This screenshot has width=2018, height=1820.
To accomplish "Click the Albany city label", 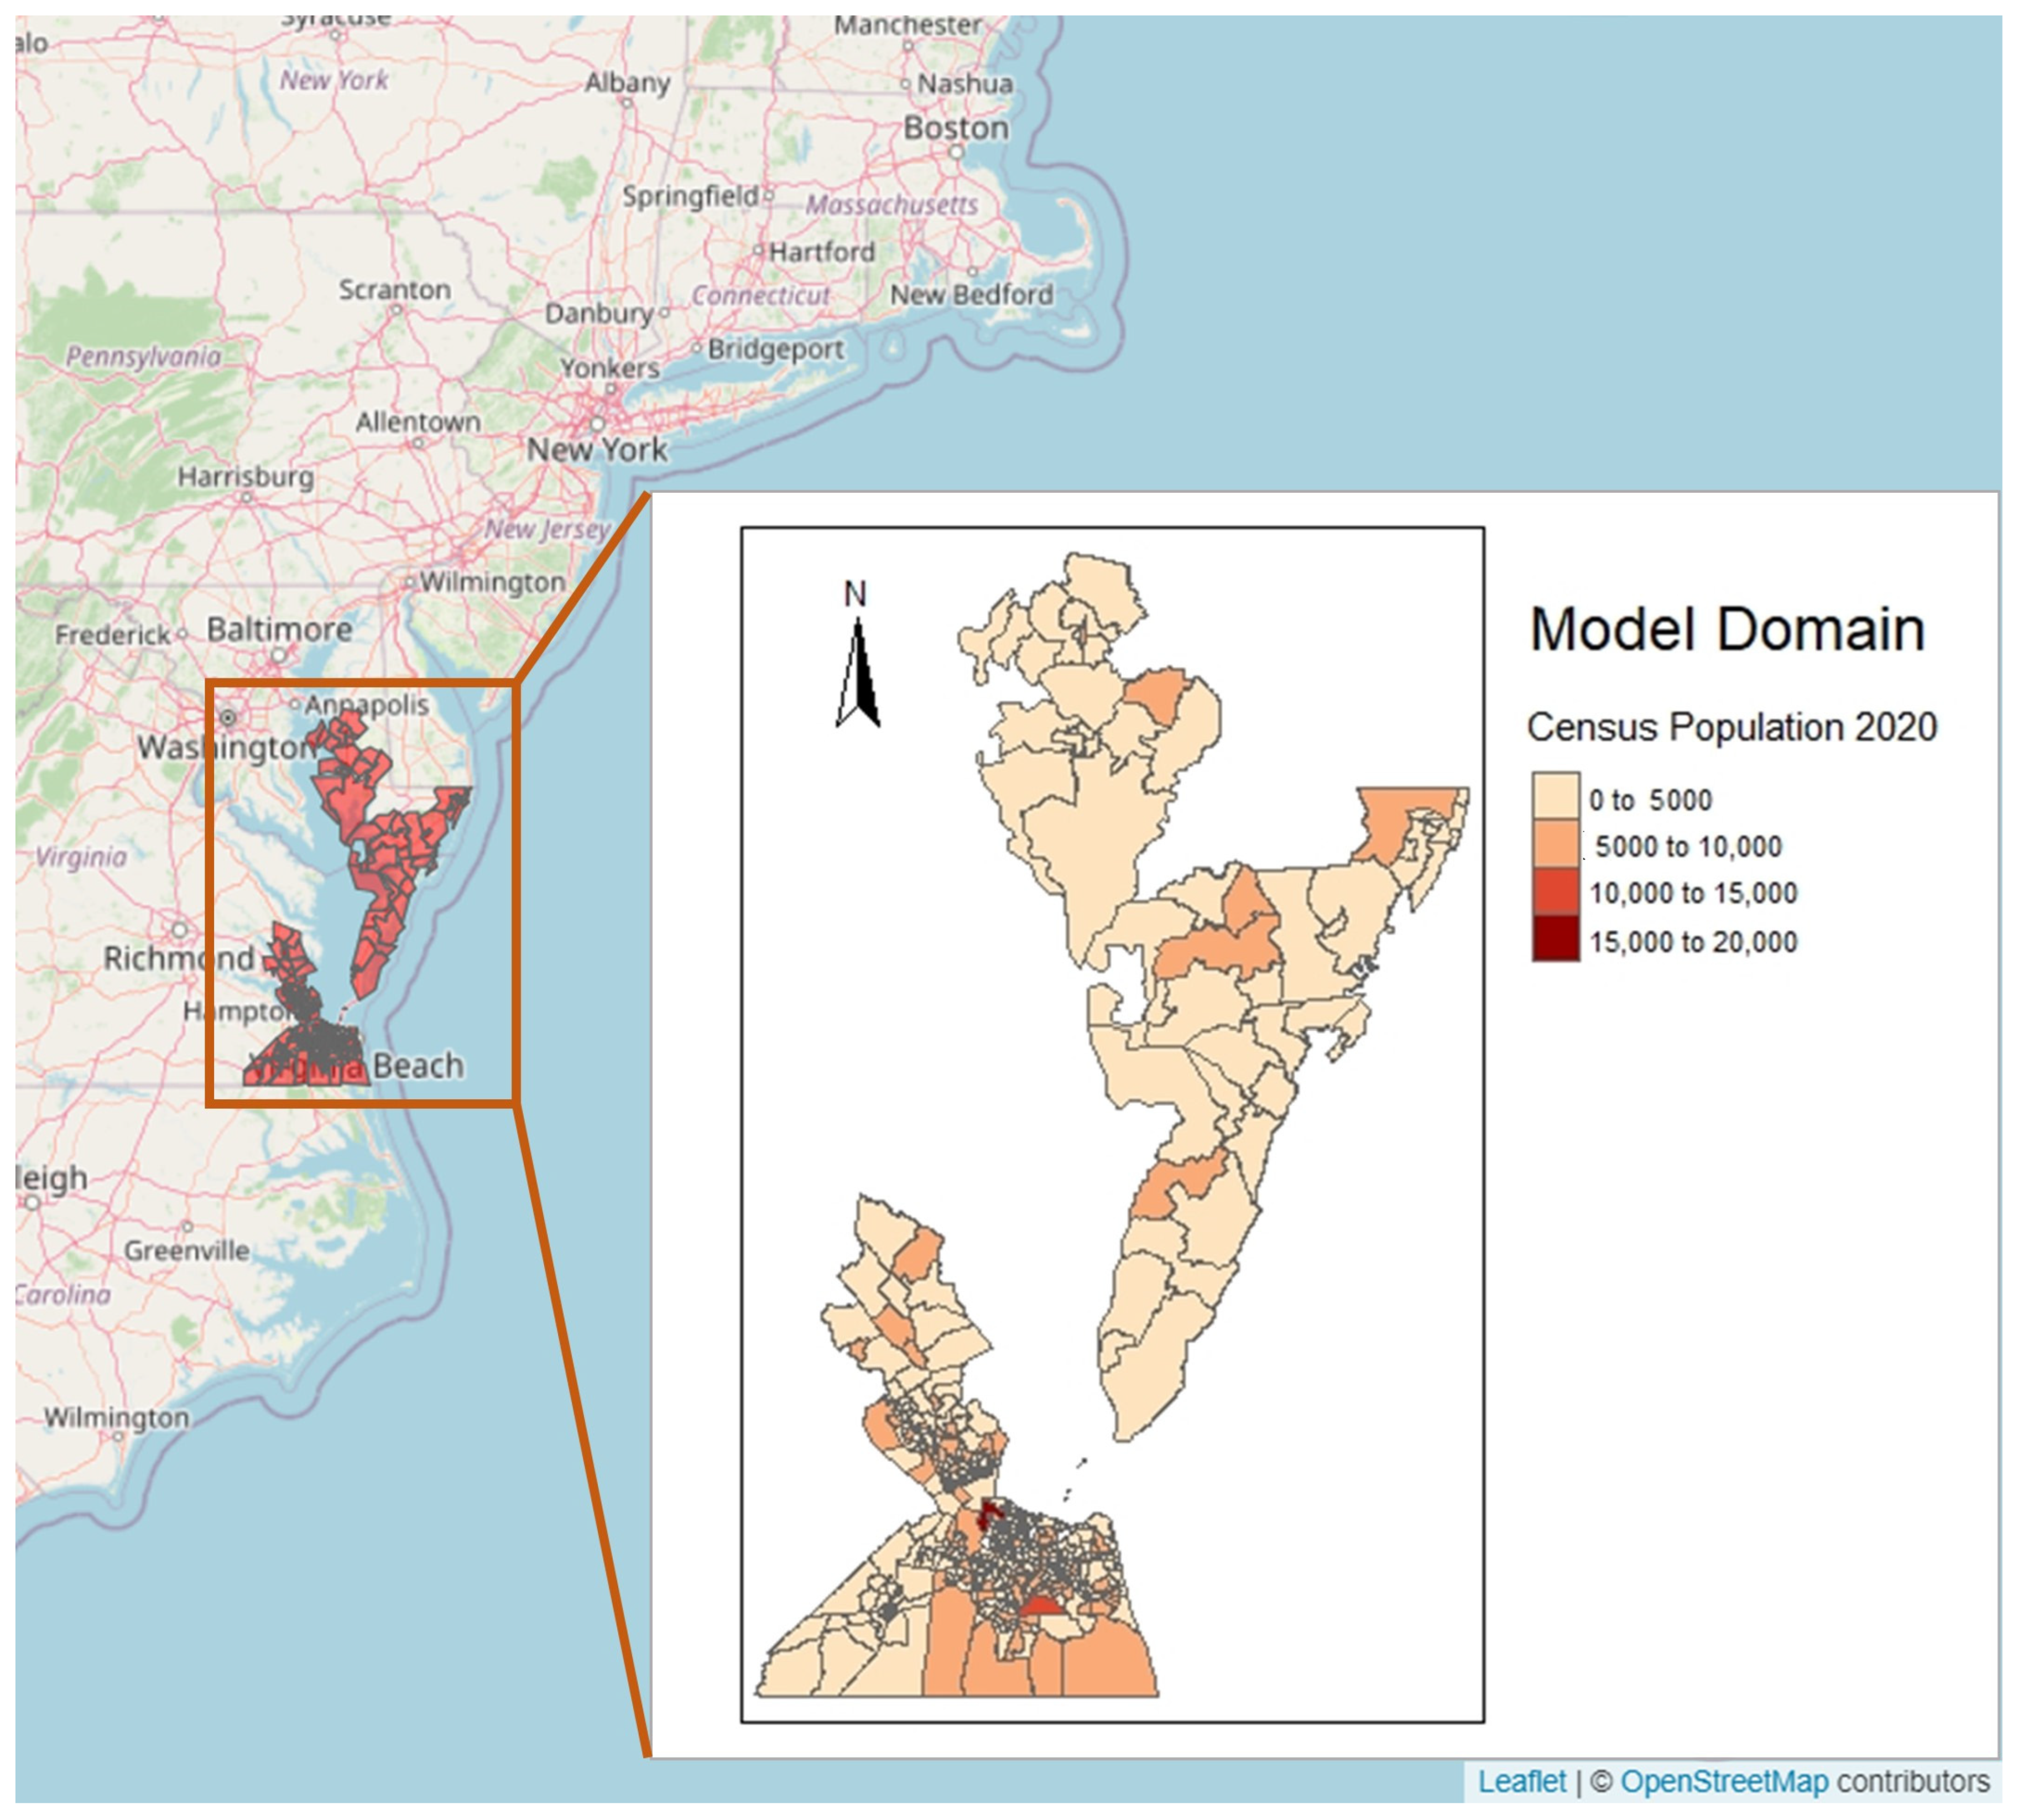I will (x=627, y=82).
